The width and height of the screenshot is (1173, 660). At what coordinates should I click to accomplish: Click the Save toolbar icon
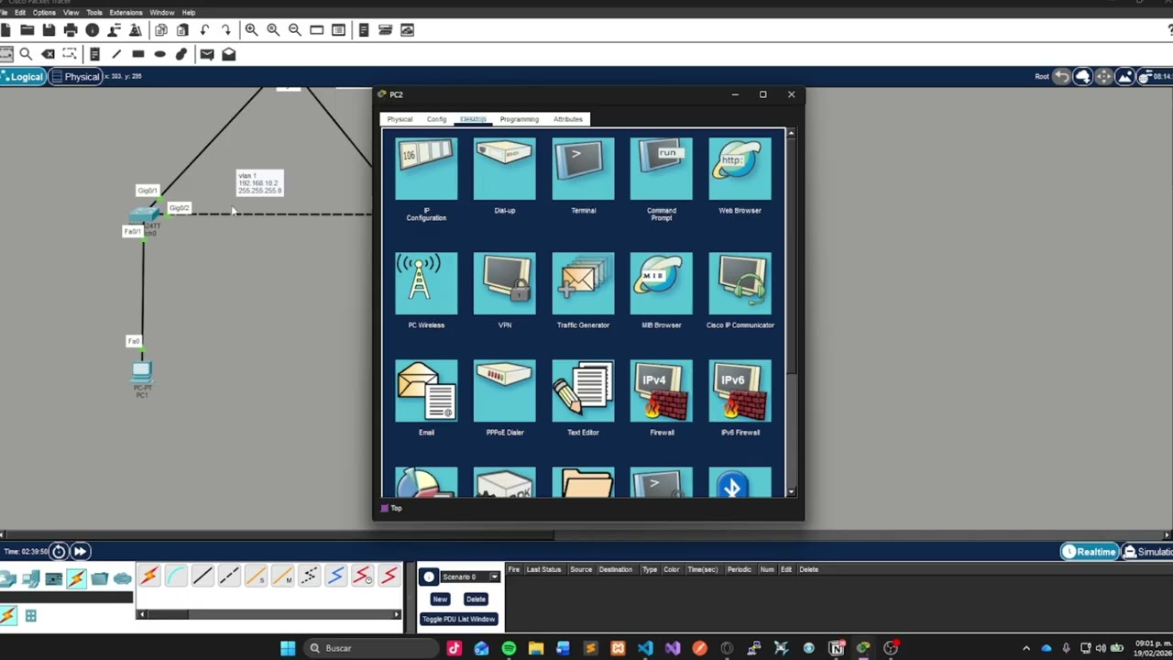coord(49,30)
